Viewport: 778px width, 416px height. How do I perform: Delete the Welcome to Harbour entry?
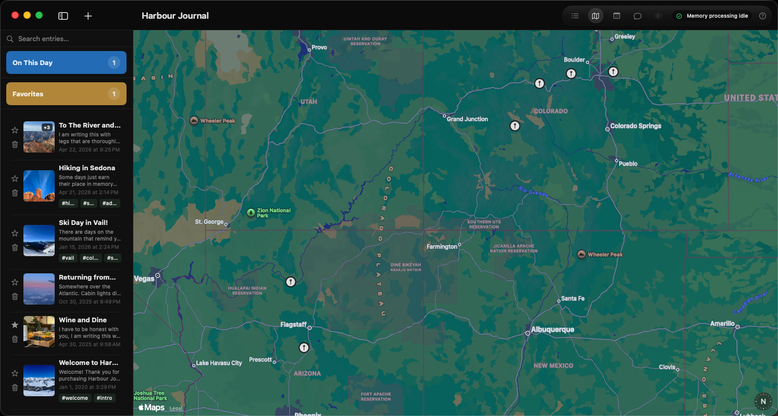(15, 387)
